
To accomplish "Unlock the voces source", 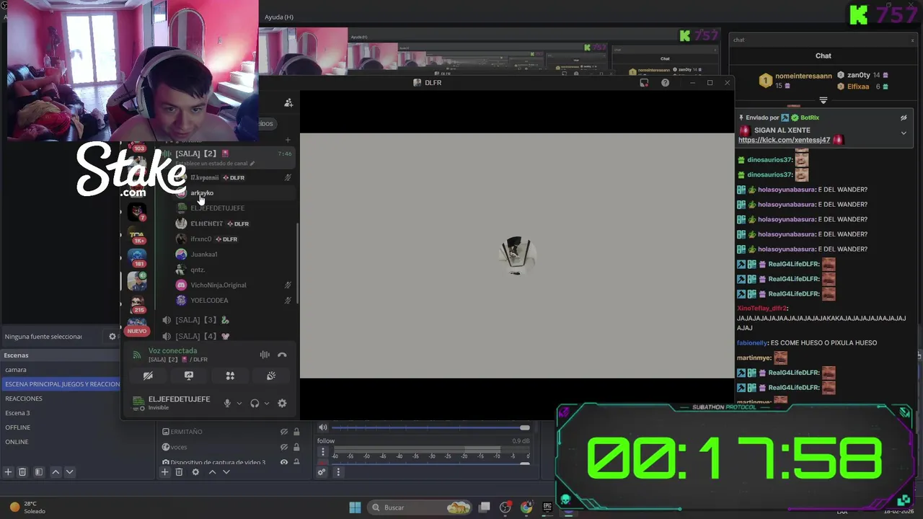I will coord(296,447).
